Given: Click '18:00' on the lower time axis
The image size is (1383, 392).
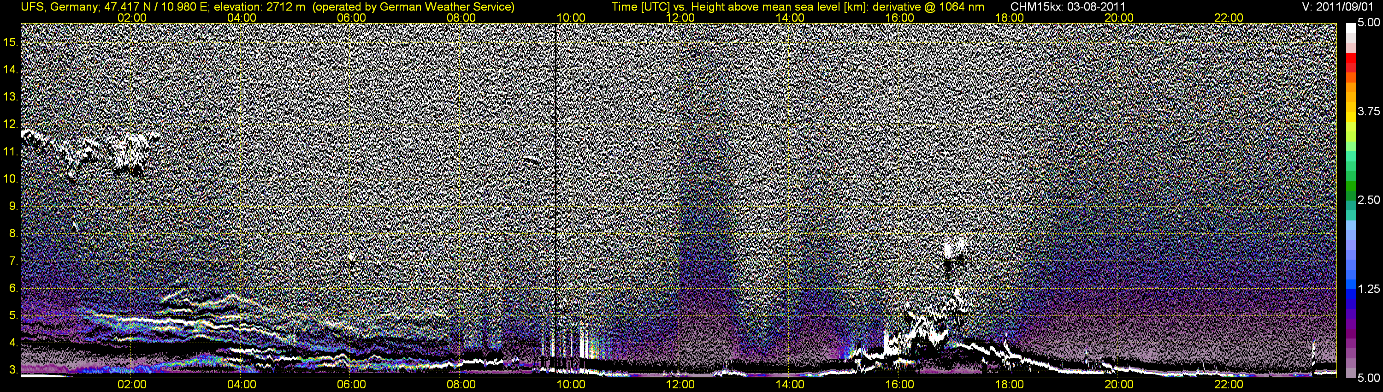Looking at the screenshot, I should point(1009,385).
